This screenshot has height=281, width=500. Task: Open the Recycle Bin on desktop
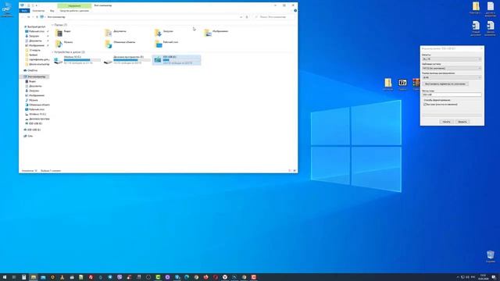click(x=491, y=255)
